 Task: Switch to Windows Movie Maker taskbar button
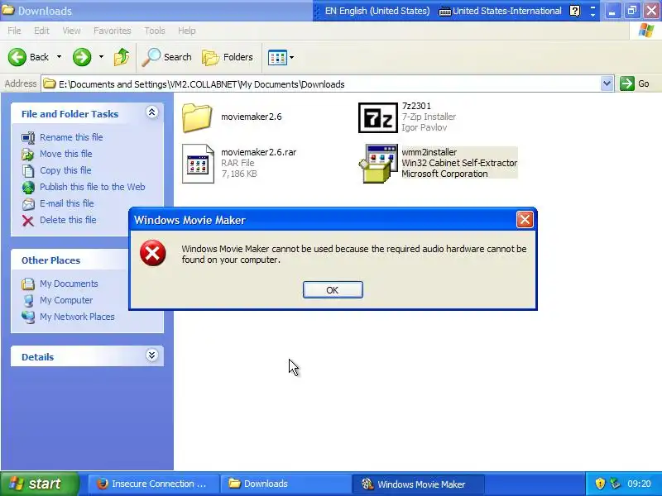(x=418, y=484)
